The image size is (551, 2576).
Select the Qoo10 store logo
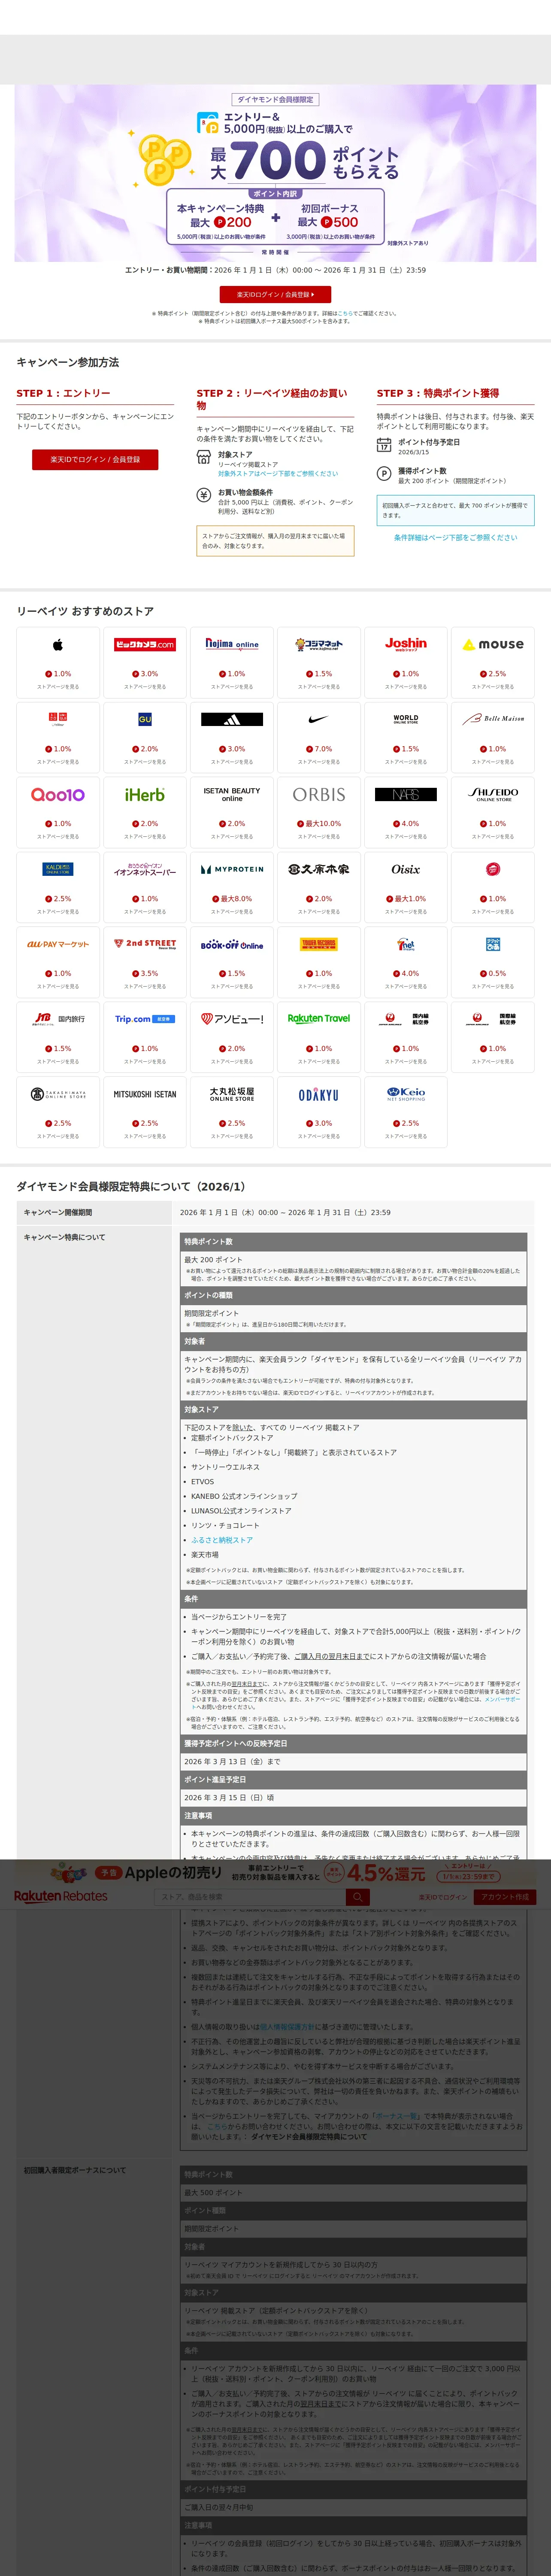58,795
